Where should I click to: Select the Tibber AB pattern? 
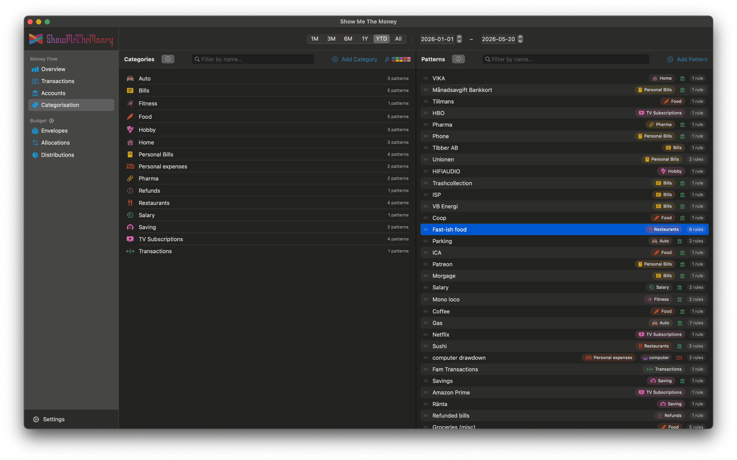[x=564, y=147]
